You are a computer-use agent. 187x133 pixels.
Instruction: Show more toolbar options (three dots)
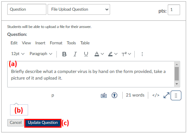pos(142,54)
